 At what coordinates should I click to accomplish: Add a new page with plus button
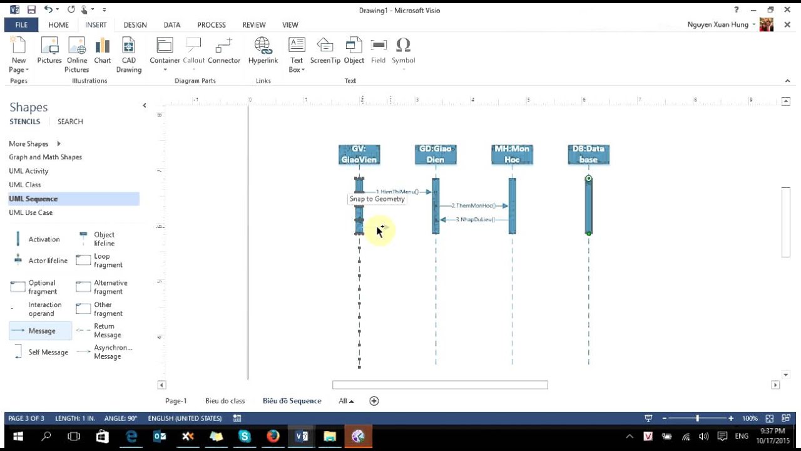click(374, 401)
